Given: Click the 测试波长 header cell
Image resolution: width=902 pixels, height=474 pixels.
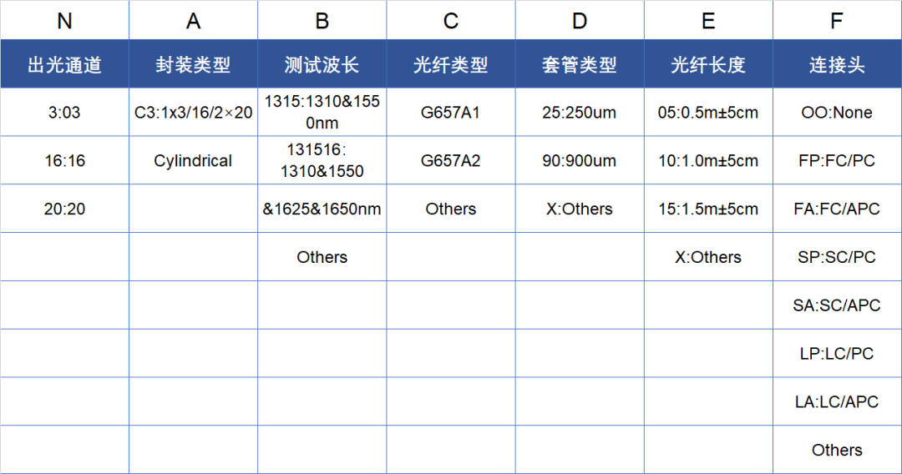Looking at the screenshot, I should (322, 64).
